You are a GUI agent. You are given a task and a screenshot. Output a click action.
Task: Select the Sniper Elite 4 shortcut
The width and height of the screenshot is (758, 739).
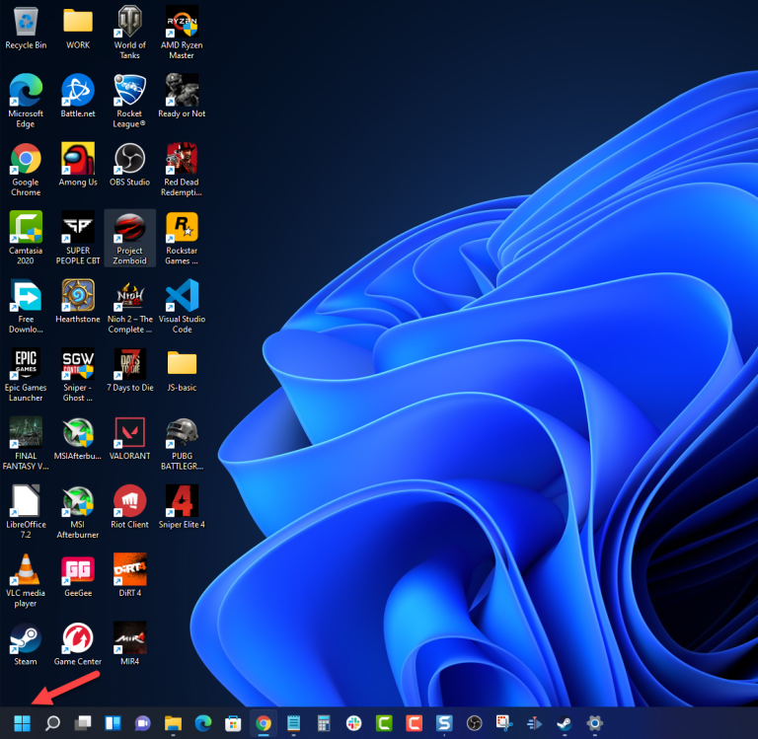182,507
